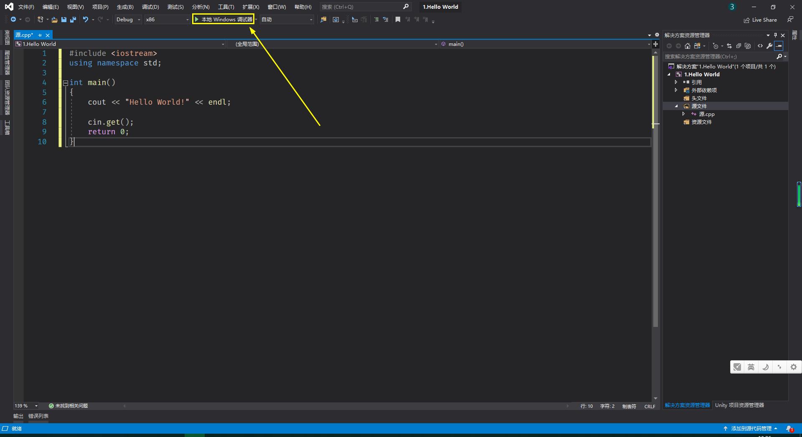Viewport: 802px width, 437px height.
Task: Click the 搜索解决方案资源管理器 search field
Action: (720, 56)
